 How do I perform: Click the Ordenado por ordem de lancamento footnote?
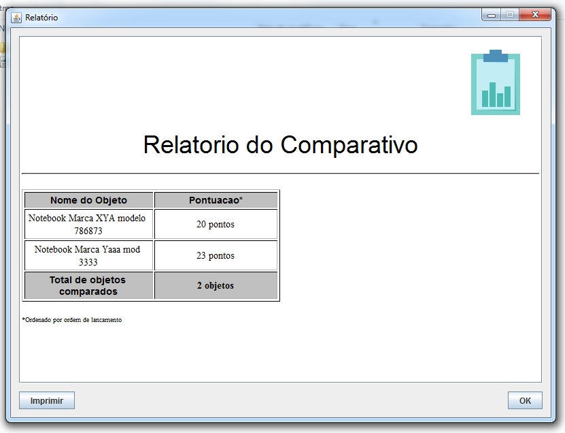(x=72, y=319)
